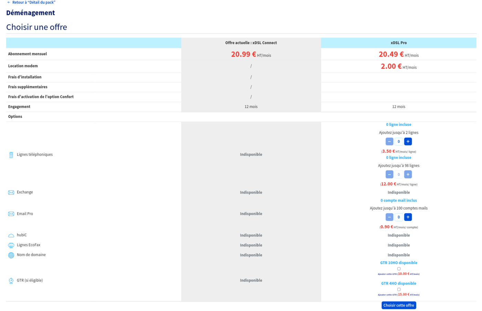Add one Email Pro mail account

(x=408, y=217)
